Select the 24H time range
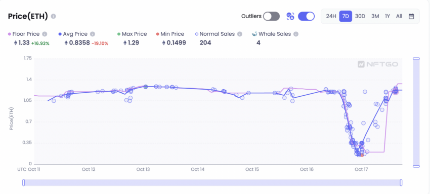The height and width of the screenshot is (194, 430). 331,17
